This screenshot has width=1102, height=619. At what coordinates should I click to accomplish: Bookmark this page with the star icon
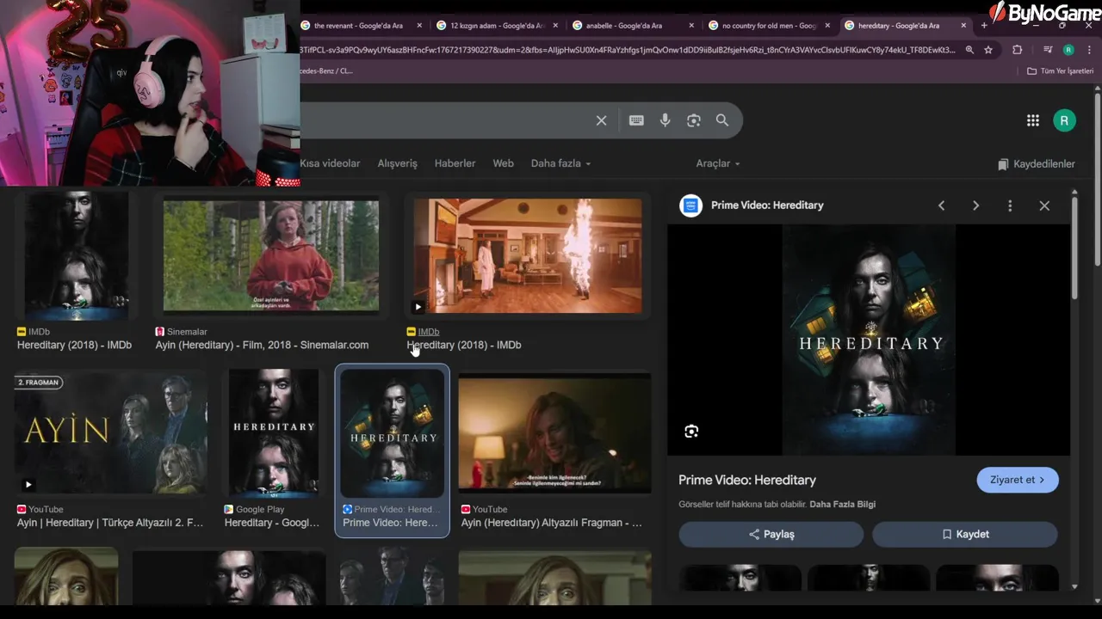(x=988, y=50)
